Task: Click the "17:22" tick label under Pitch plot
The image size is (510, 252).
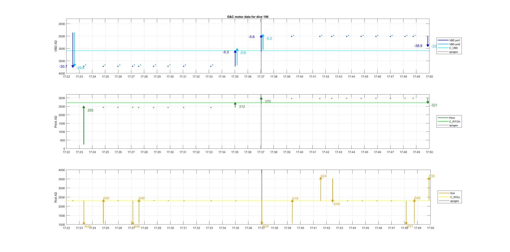Action: (x=66, y=152)
